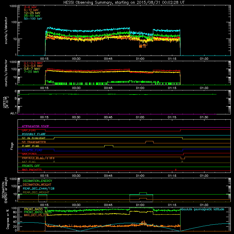Image resolution: width=234 pixels, height=234 pixels.
Task: Select the SAA_FLAG label
Action: 29,154
